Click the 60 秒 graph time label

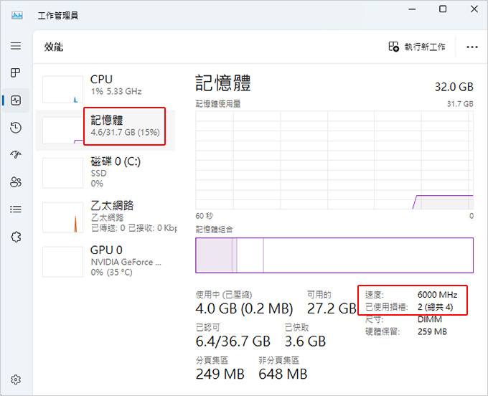(204, 216)
